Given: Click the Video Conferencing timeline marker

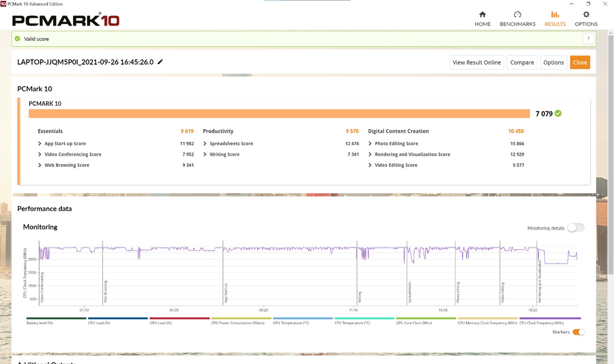Looking at the screenshot, I should pos(42,288).
